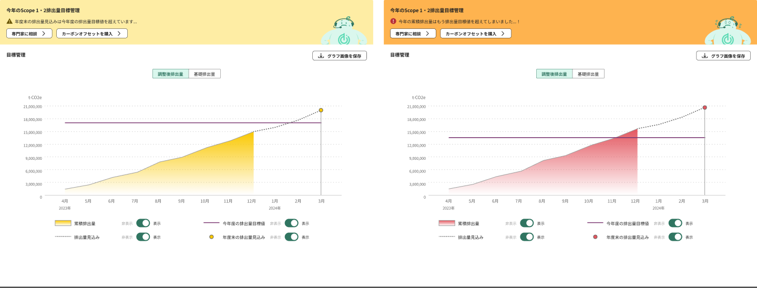Screen dimensions: 757x288
Task: Click download icon in yellow panel's save button
Action: tap(321, 56)
